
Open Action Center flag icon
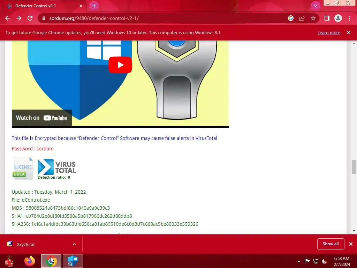[307, 261]
